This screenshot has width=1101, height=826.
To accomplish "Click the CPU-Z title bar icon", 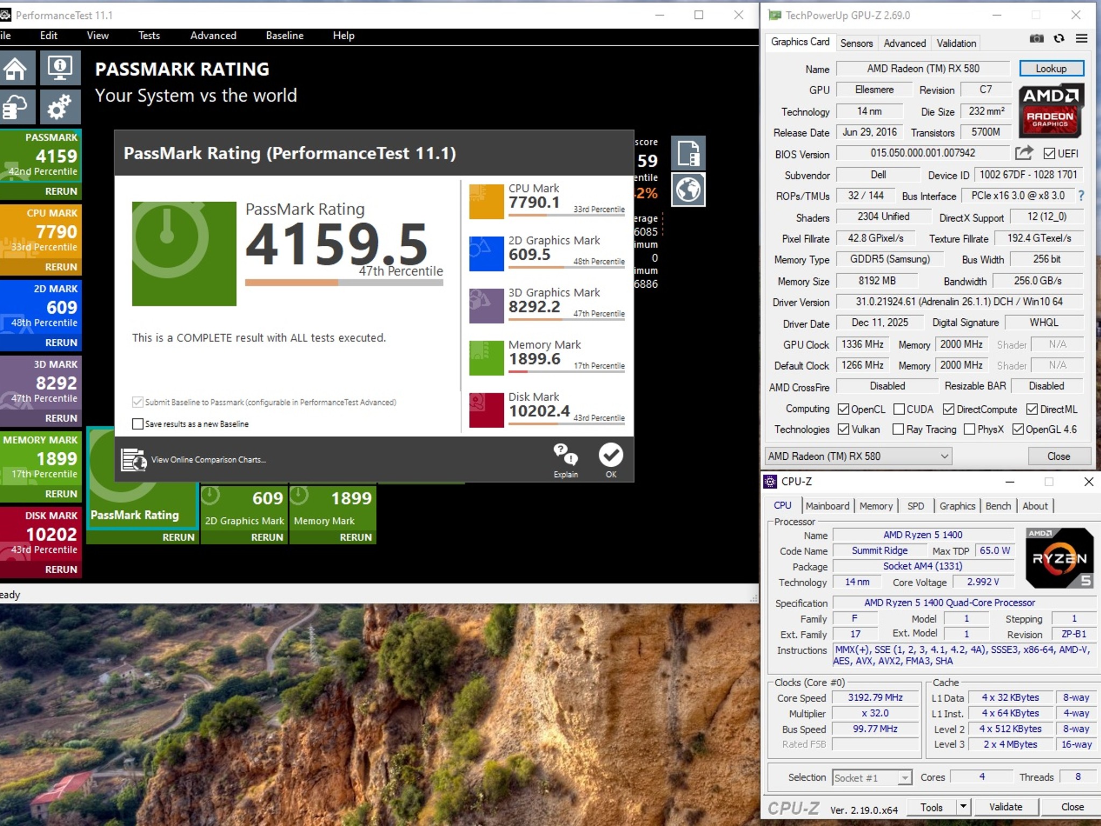I will [770, 481].
